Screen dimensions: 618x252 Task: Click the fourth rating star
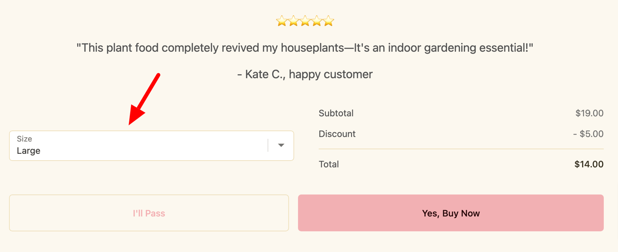click(x=317, y=21)
